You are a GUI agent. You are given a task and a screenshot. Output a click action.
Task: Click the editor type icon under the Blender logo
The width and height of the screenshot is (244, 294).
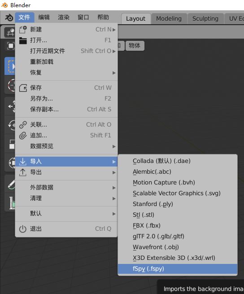point(10,32)
